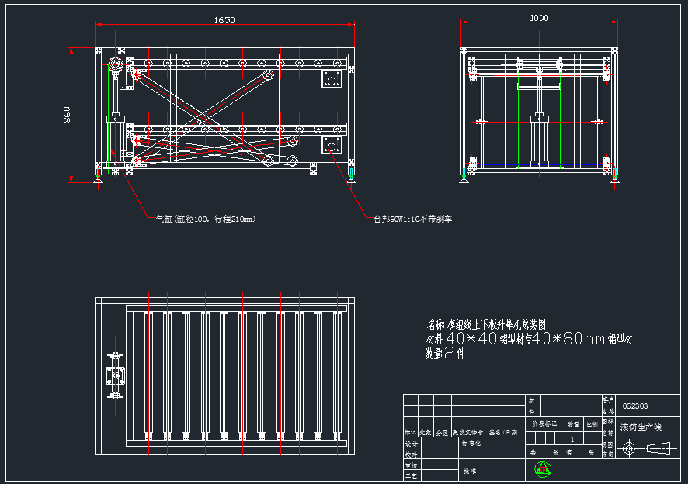The height and width of the screenshot is (484, 688).
Task: Click the scissor arm crossing point in front view
Action: (203, 120)
